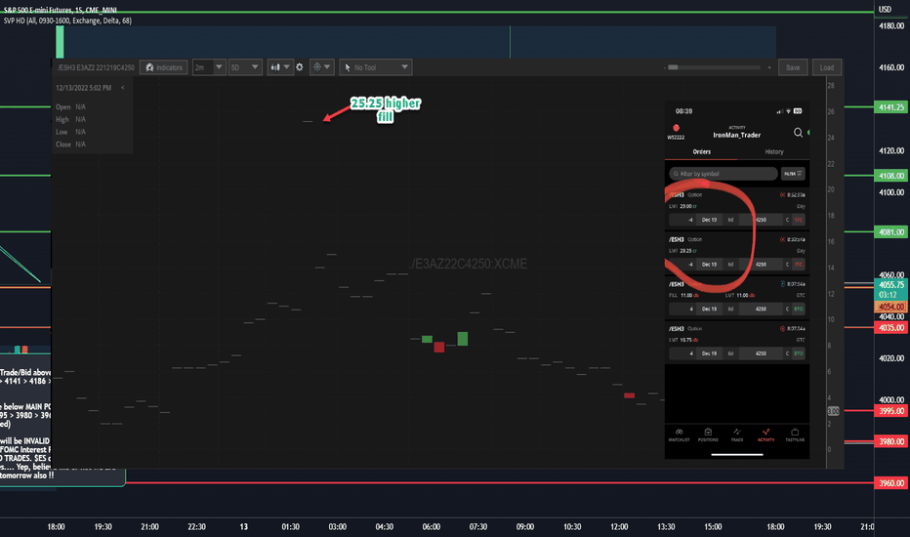Click the 4035.00 red price label
The width and height of the screenshot is (910, 537).
890,328
